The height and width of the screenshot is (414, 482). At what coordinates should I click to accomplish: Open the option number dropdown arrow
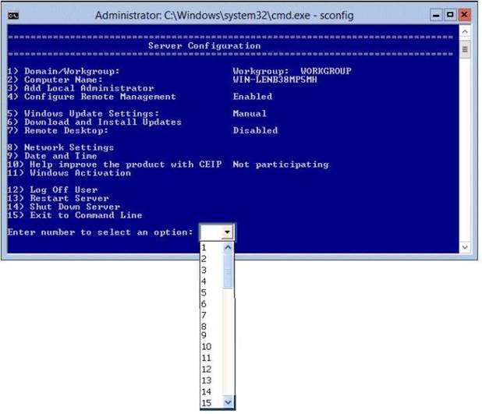click(x=226, y=232)
